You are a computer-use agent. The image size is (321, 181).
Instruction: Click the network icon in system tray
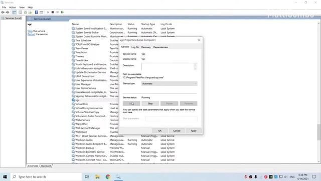tap(281, 176)
